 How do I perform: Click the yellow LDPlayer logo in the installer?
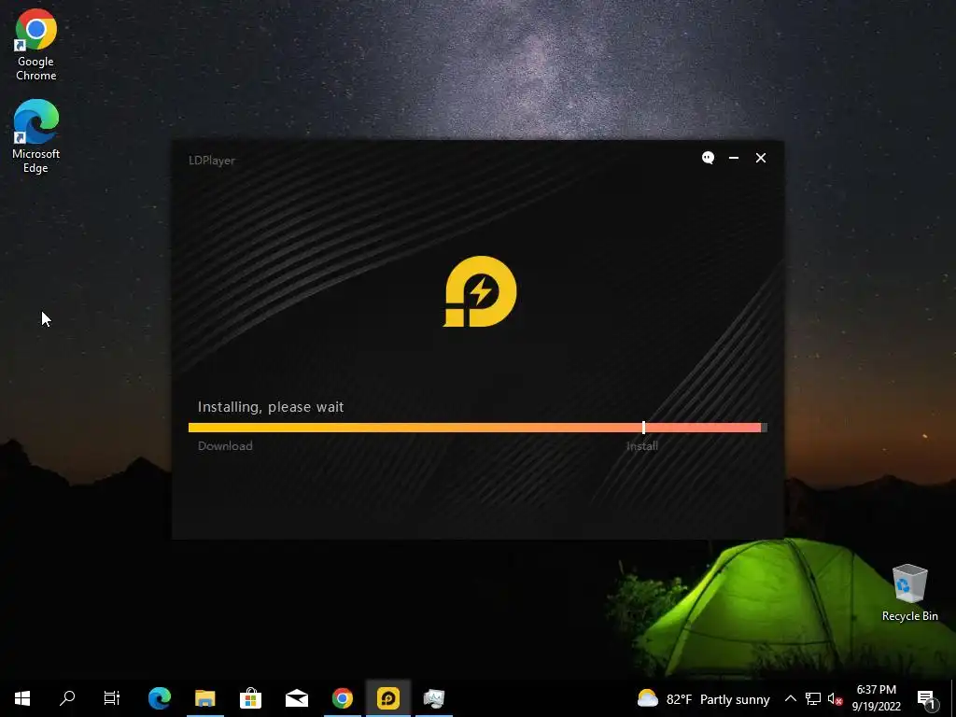[x=480, y=291]
